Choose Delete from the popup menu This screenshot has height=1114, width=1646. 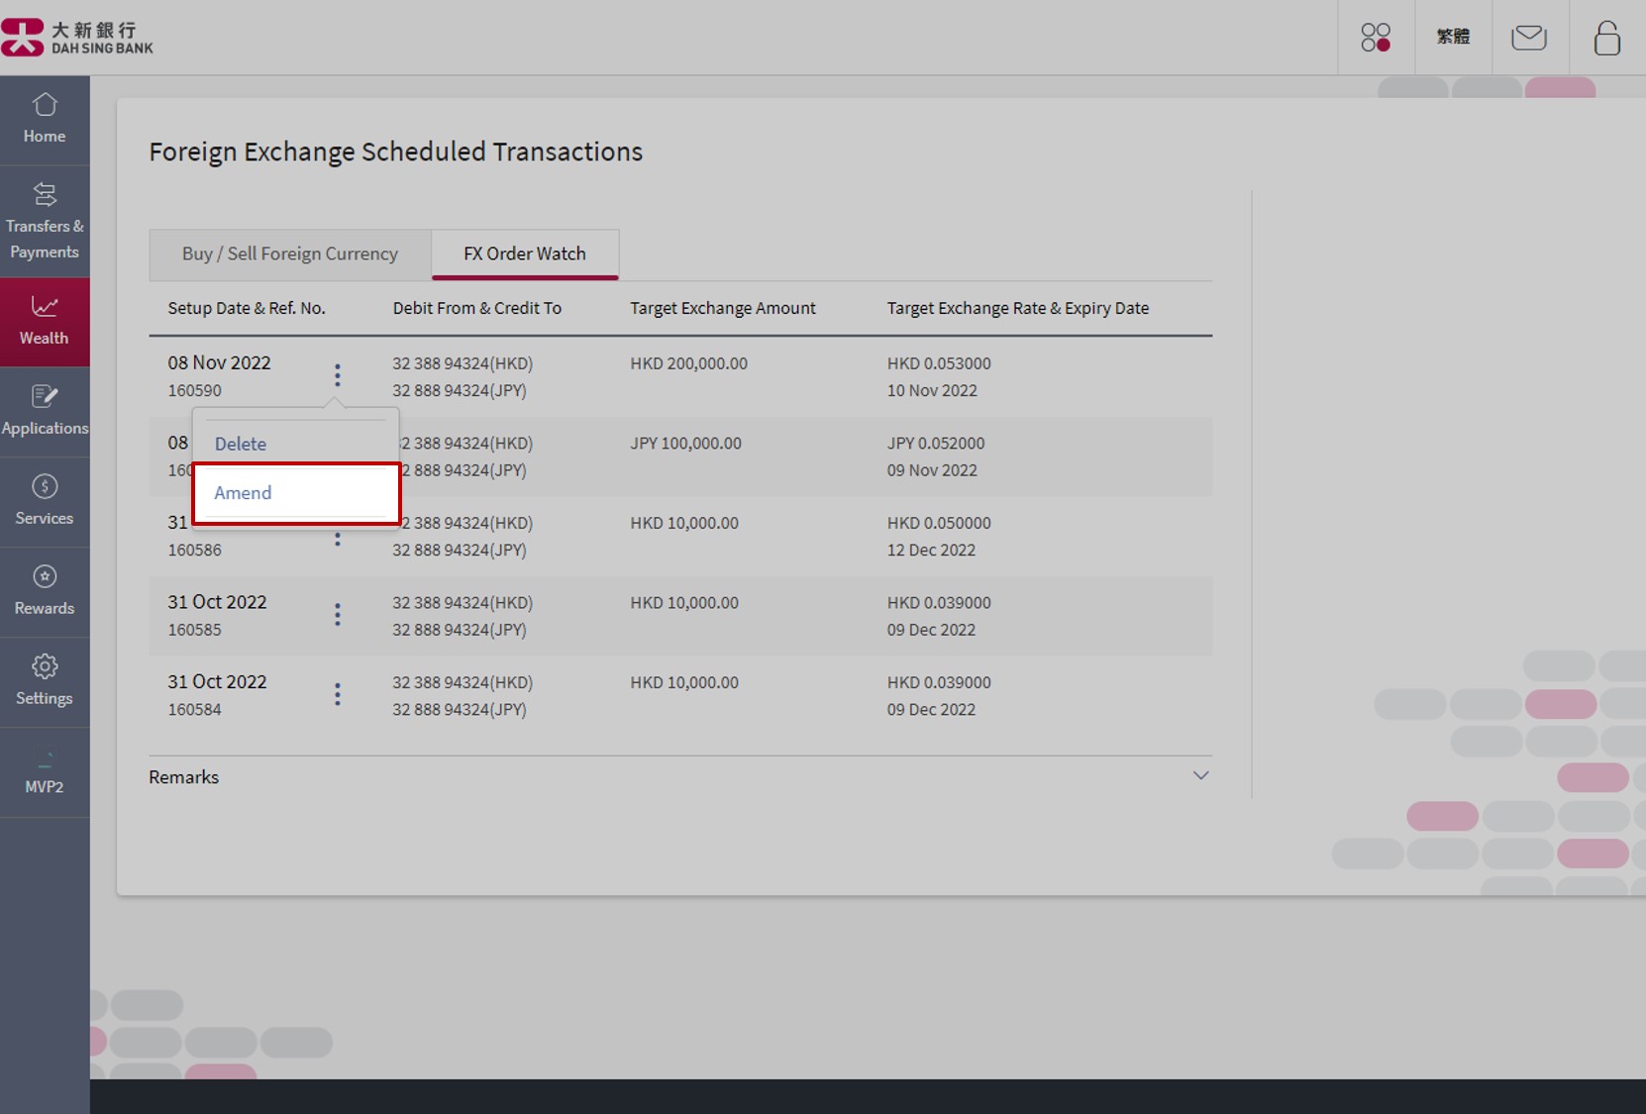tap(241, 444)
